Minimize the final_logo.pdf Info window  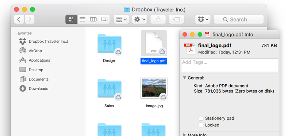point(192,35)
